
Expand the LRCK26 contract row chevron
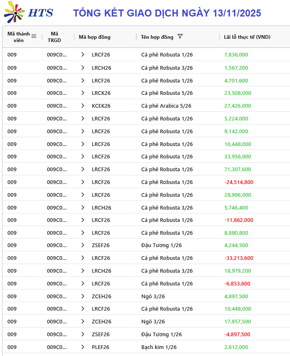[x=83, y=93]
